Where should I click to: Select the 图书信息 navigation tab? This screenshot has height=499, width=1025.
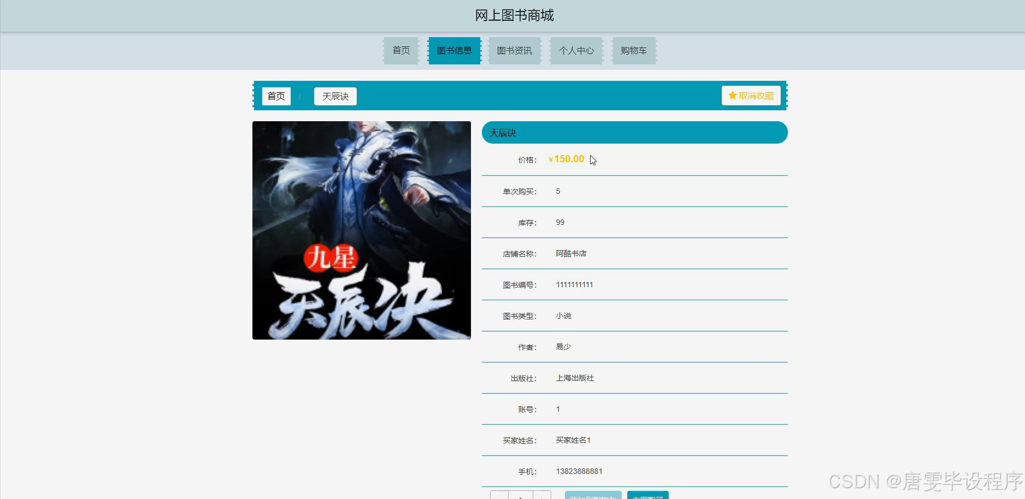(x=454, y=51)
